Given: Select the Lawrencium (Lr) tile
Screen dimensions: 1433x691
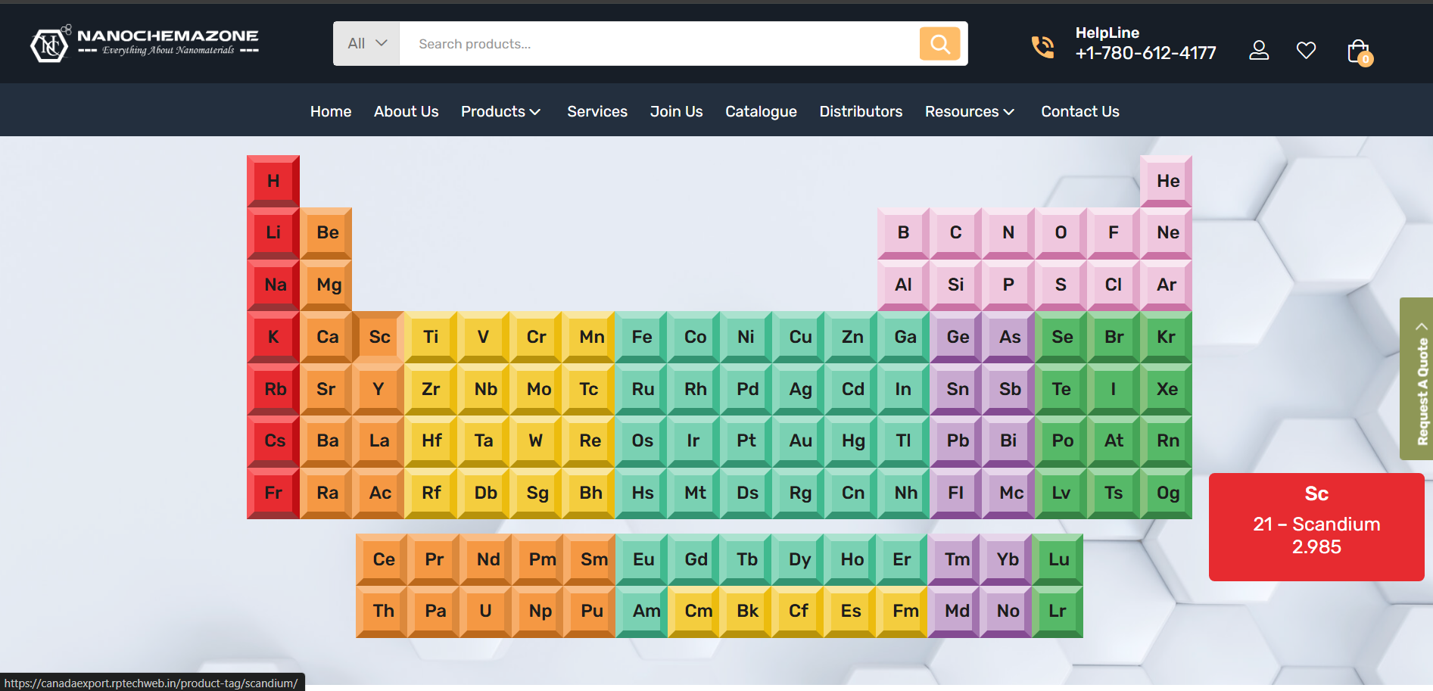Looking at the screenshot, I should (1058, 612).
